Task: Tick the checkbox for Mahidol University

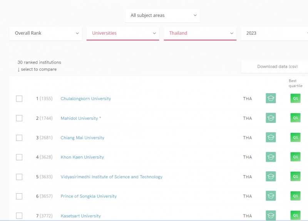Action: tap(19, 118)
